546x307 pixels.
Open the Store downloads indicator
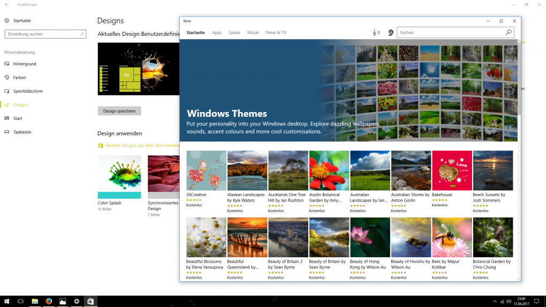pos(376,32)
